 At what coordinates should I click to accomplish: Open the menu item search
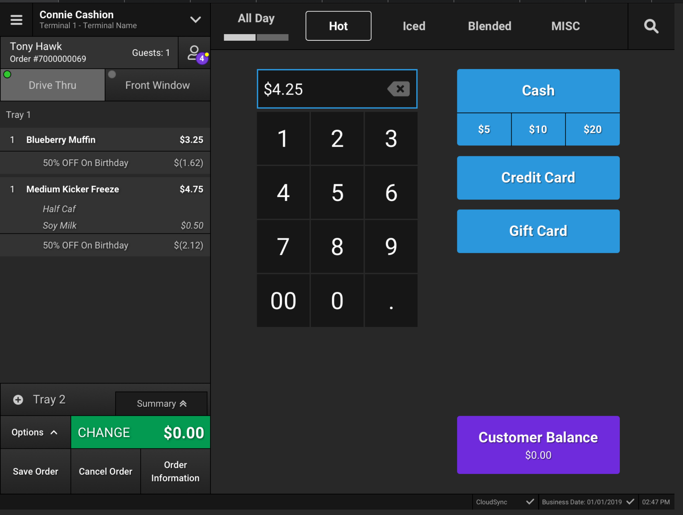(x=651, y=26)
